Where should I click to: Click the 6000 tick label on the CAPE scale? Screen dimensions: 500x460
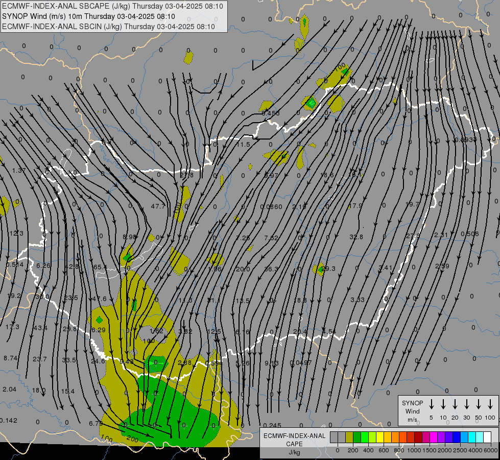click(x=491, y=450)
